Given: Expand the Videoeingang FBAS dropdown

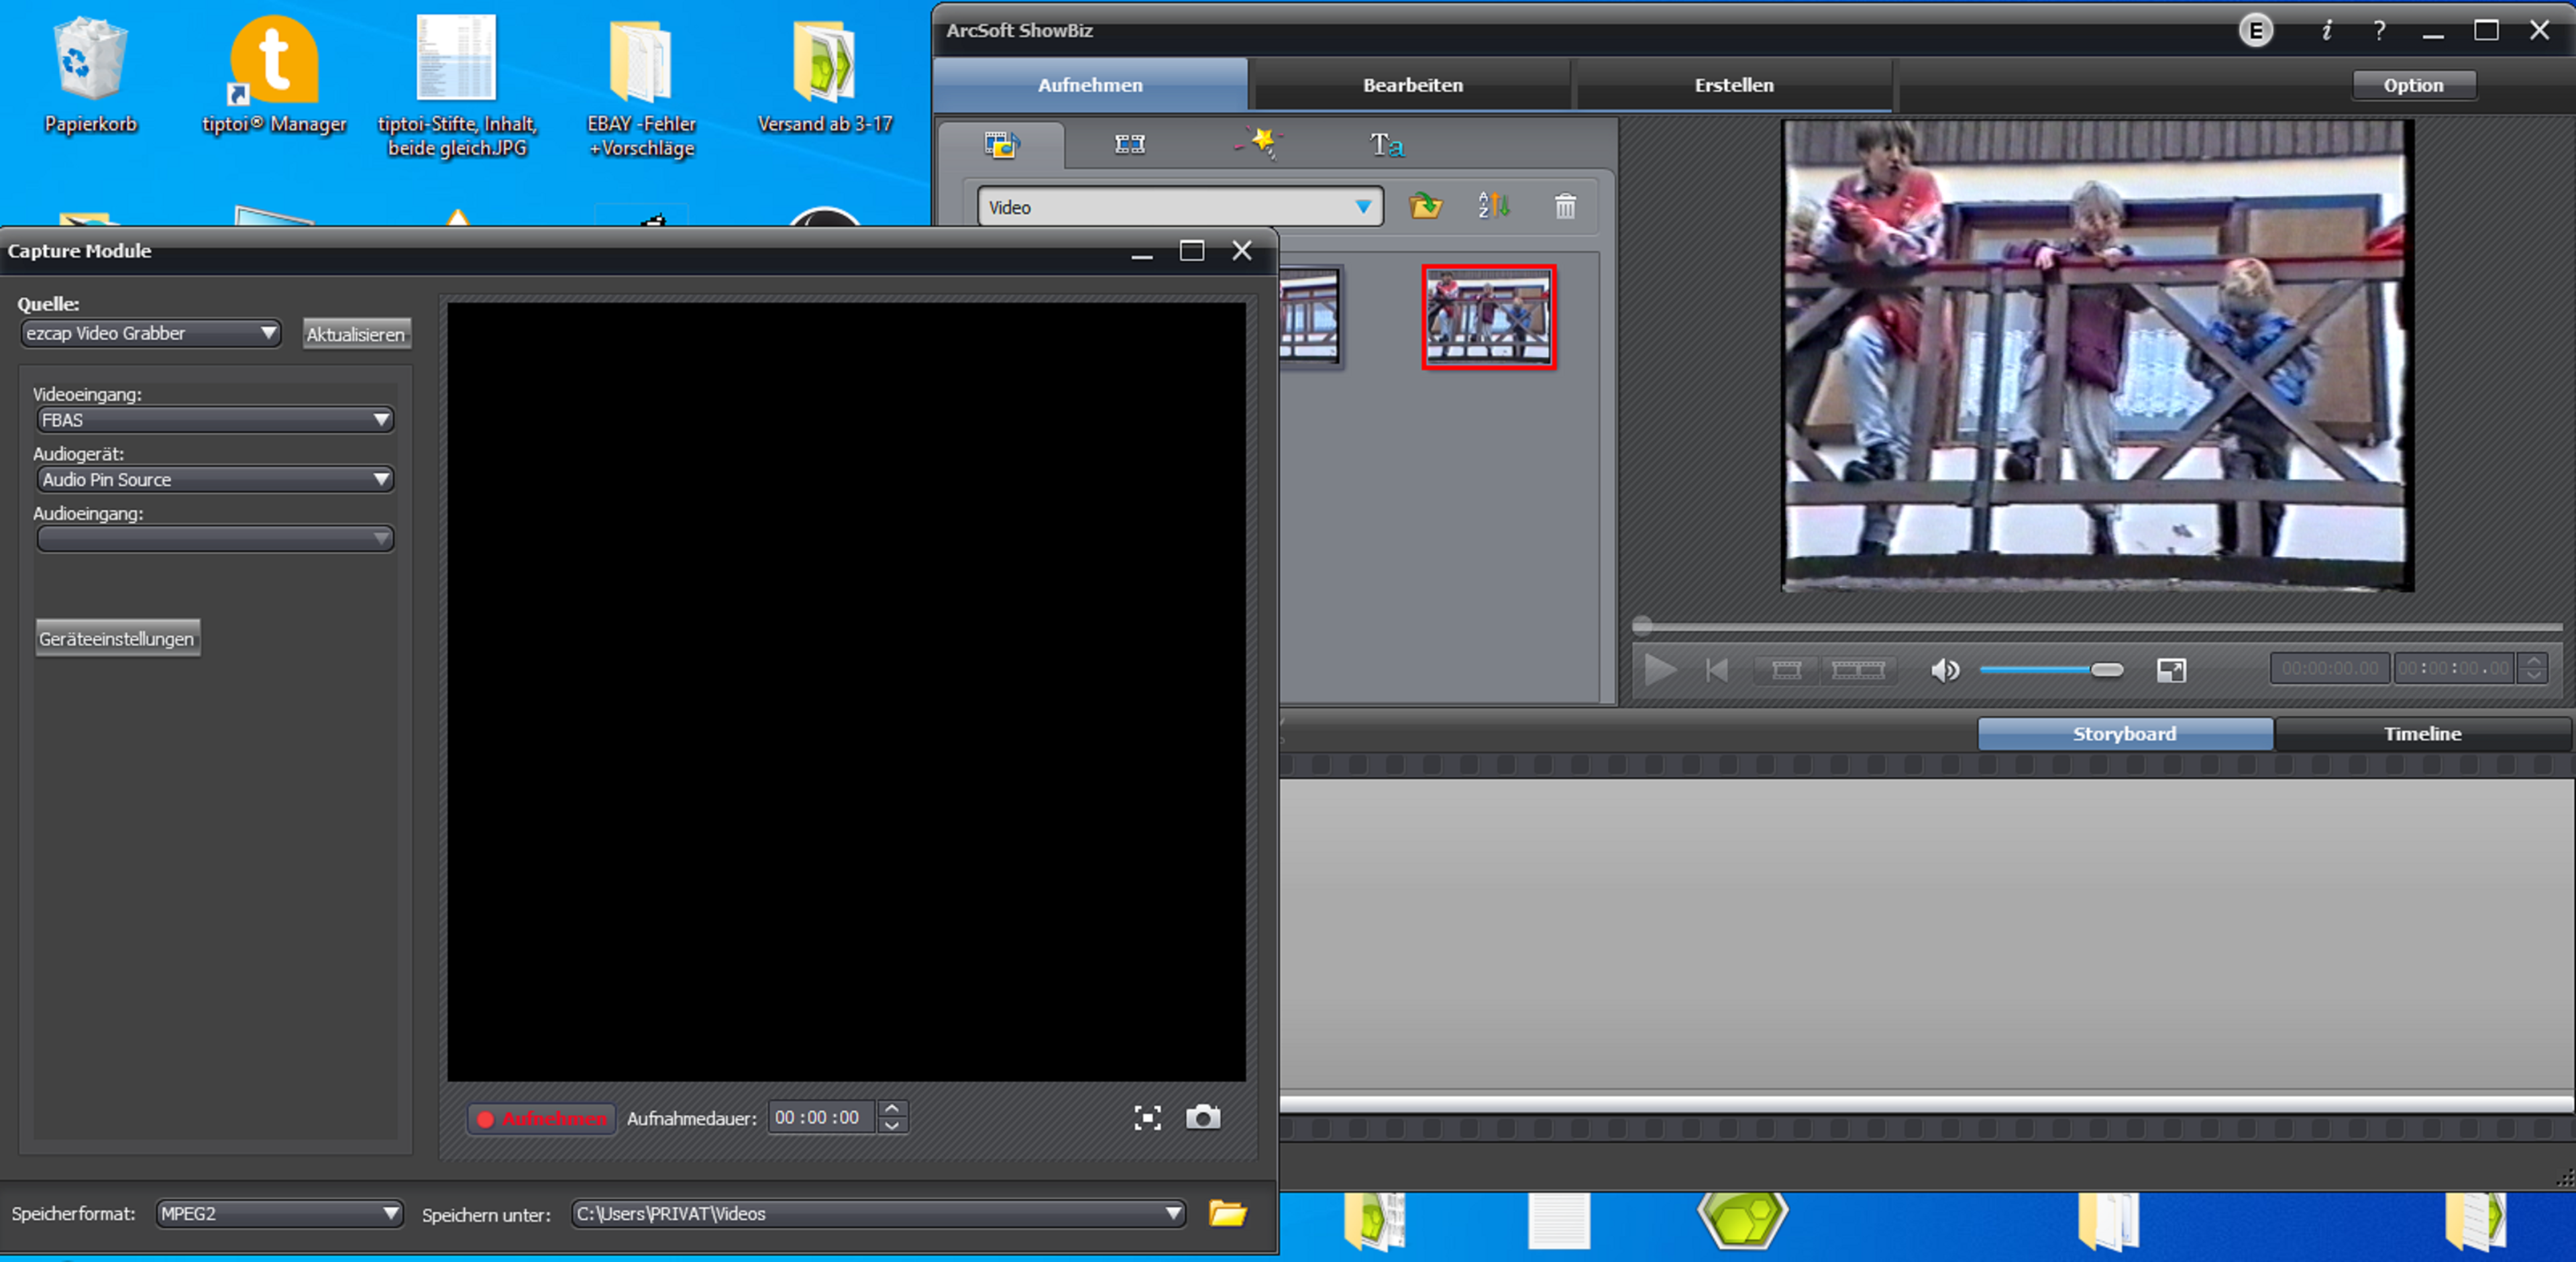Looking at the screenshot, I should [x=215, y=420].
